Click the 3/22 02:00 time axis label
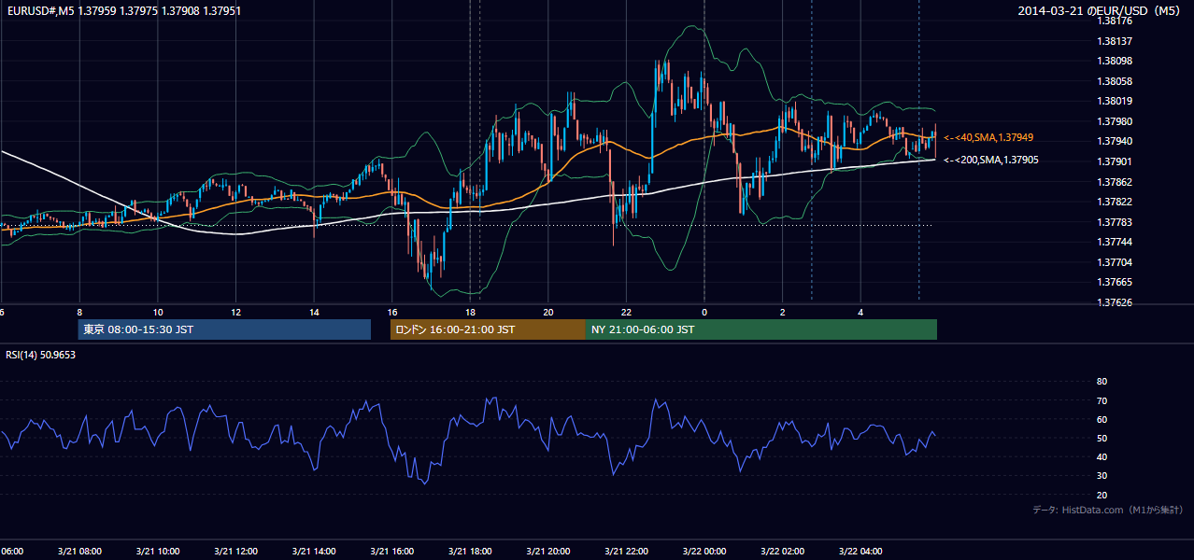 point(783,552)
